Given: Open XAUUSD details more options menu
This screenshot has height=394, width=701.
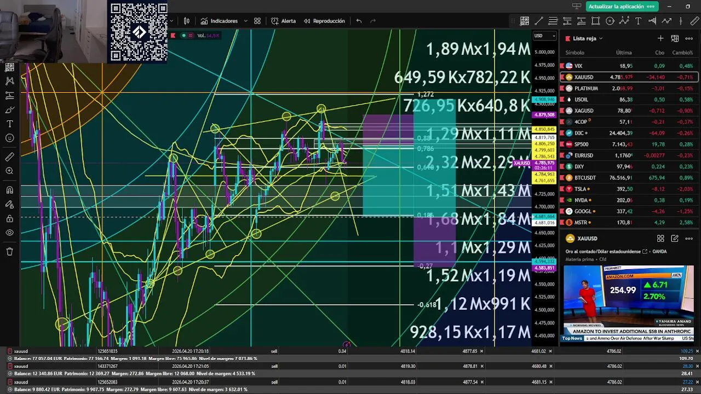Looking at the screenshot, I should [689, 239].
